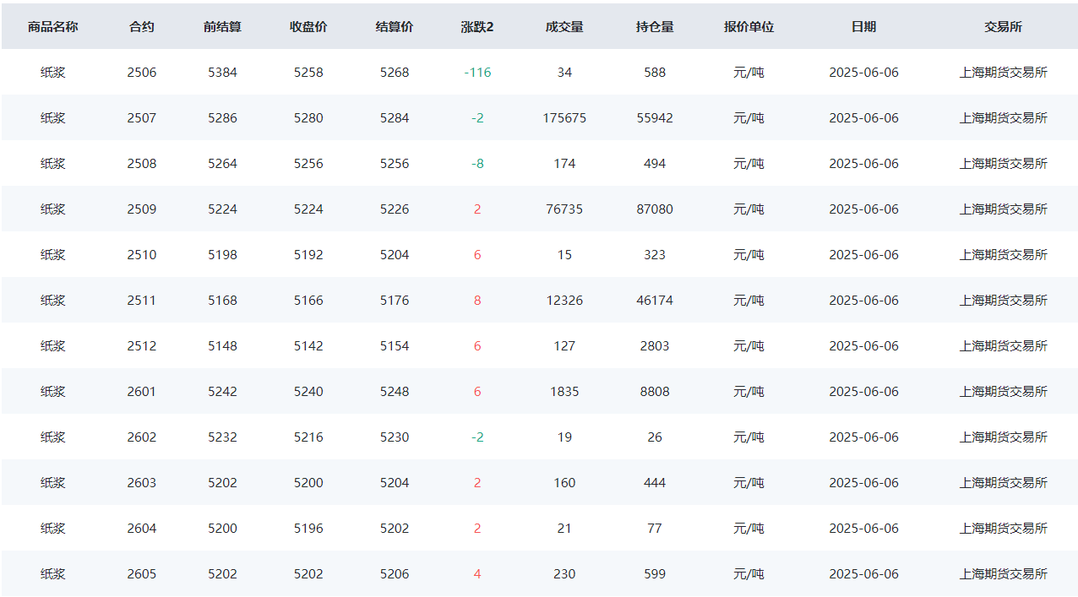Select contract 2512 cell
Screen dimensions: 1078x597
142,346
